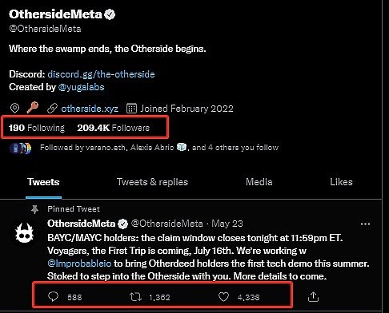The height and width of the screenshot is (313, 389).
Task: Like the pinned tweet with heart icon
Action: (223, 297)
